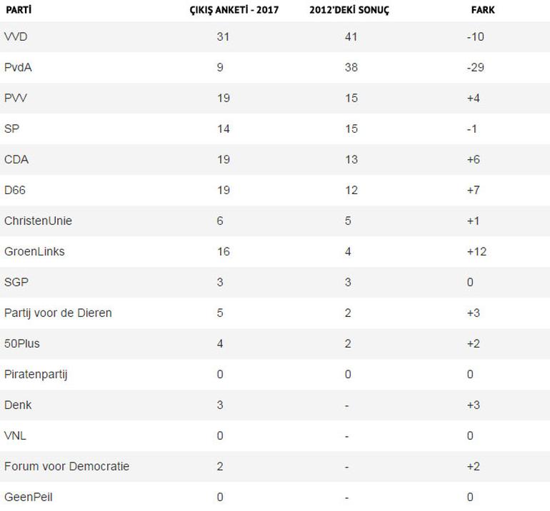This screenshot has height=511, width=550.
Task: Click the PARTİ column header
Action: click(x=19, y=10)
